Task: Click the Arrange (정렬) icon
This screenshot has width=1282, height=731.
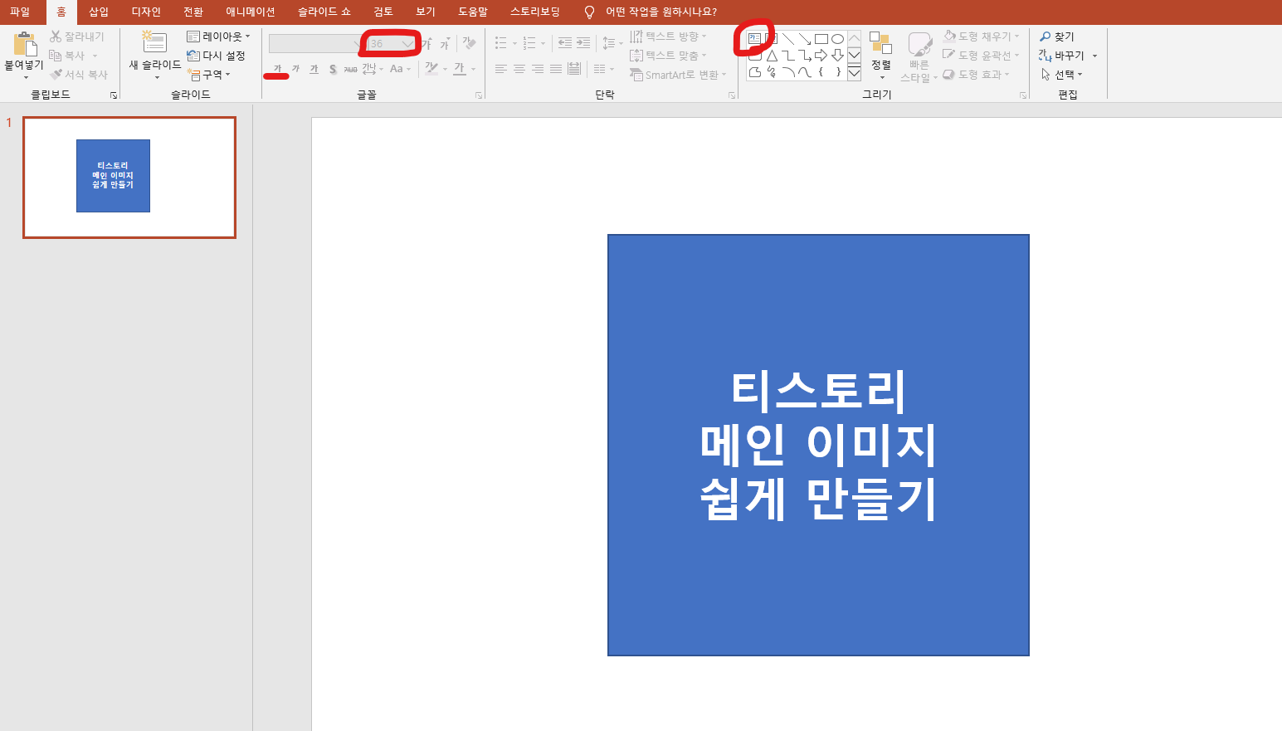Action: click(880, 43)
